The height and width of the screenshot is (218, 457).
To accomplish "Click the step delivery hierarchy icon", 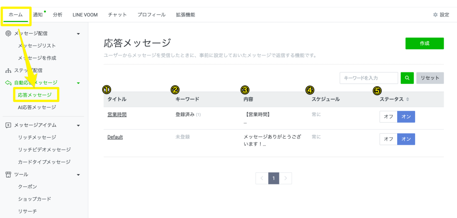I will [8, 71].
